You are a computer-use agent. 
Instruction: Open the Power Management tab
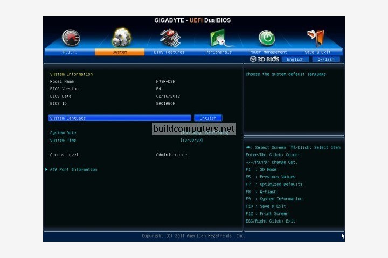(268, 52)
